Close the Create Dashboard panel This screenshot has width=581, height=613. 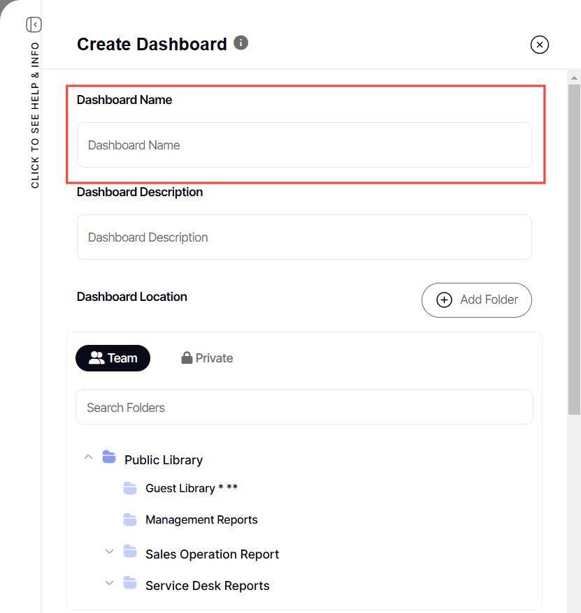[x=539, y=45]
